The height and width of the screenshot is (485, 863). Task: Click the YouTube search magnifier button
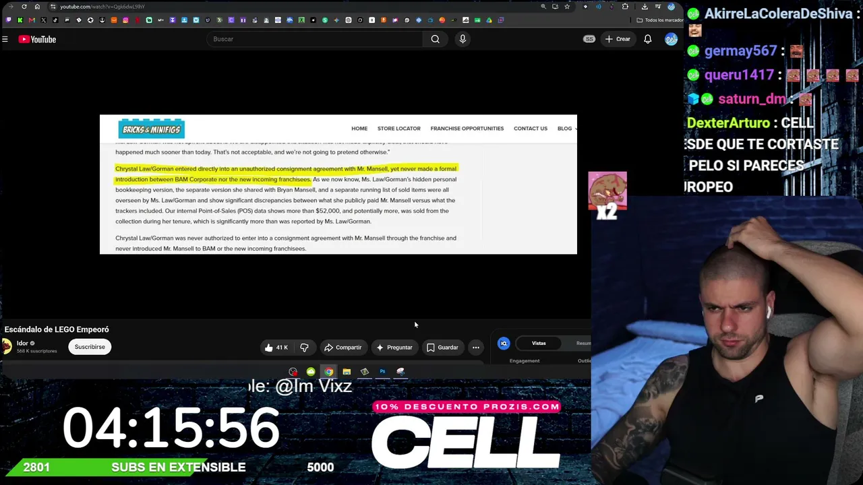tap(436, 39)
